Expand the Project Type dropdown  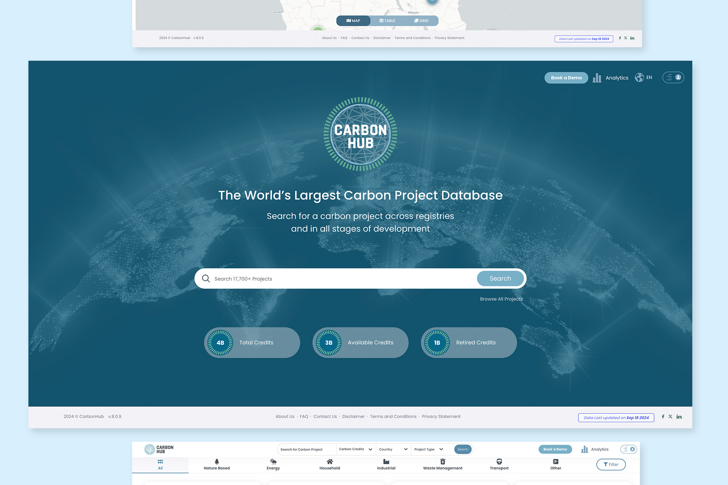pyautogui.click(x=429, y=449)
